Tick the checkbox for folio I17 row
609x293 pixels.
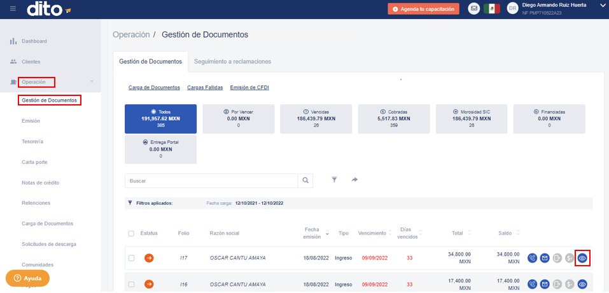131,258
